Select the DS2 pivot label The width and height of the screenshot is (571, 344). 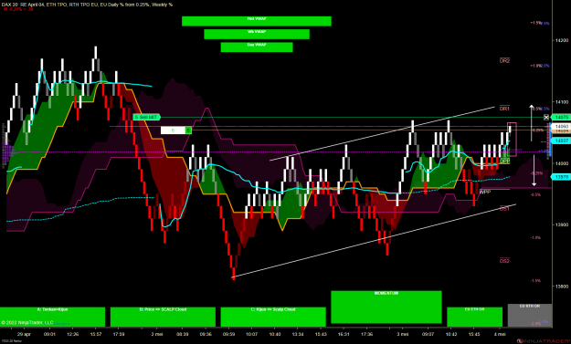click(x=504, y=261)
